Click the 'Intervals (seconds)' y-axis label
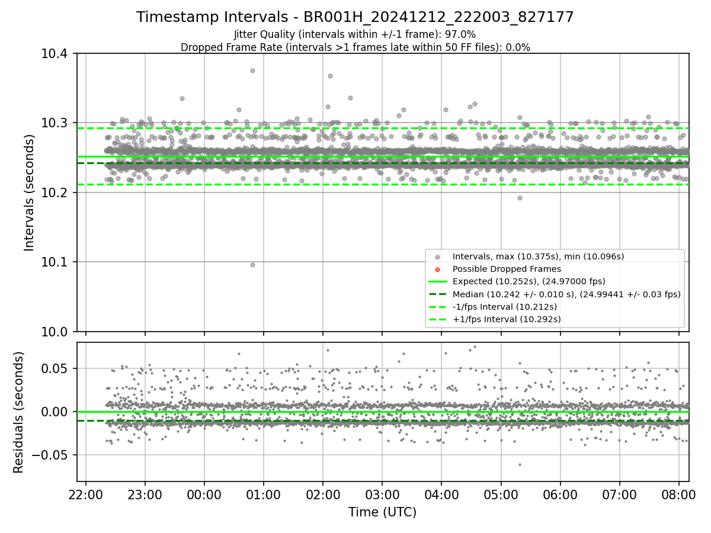 [30, 192]
